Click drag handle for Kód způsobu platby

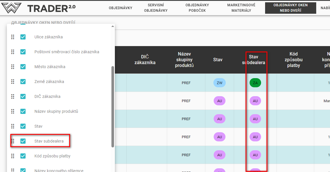[13, 156]
